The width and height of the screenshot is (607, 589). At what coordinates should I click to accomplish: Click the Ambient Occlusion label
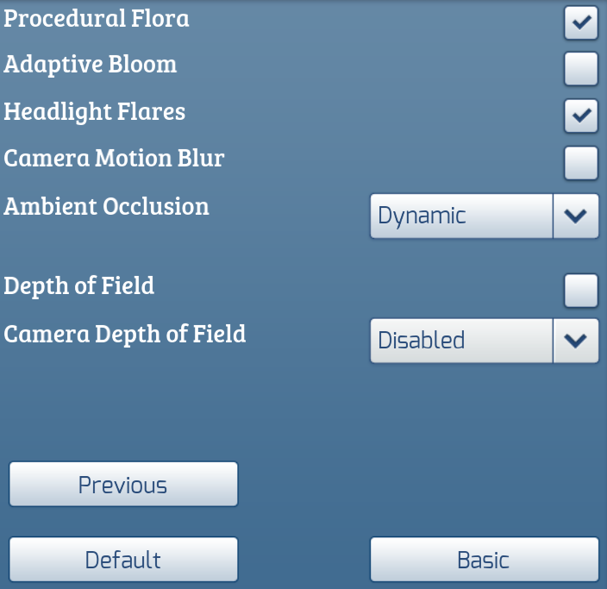pyautogui.click(x=107, y=207)
